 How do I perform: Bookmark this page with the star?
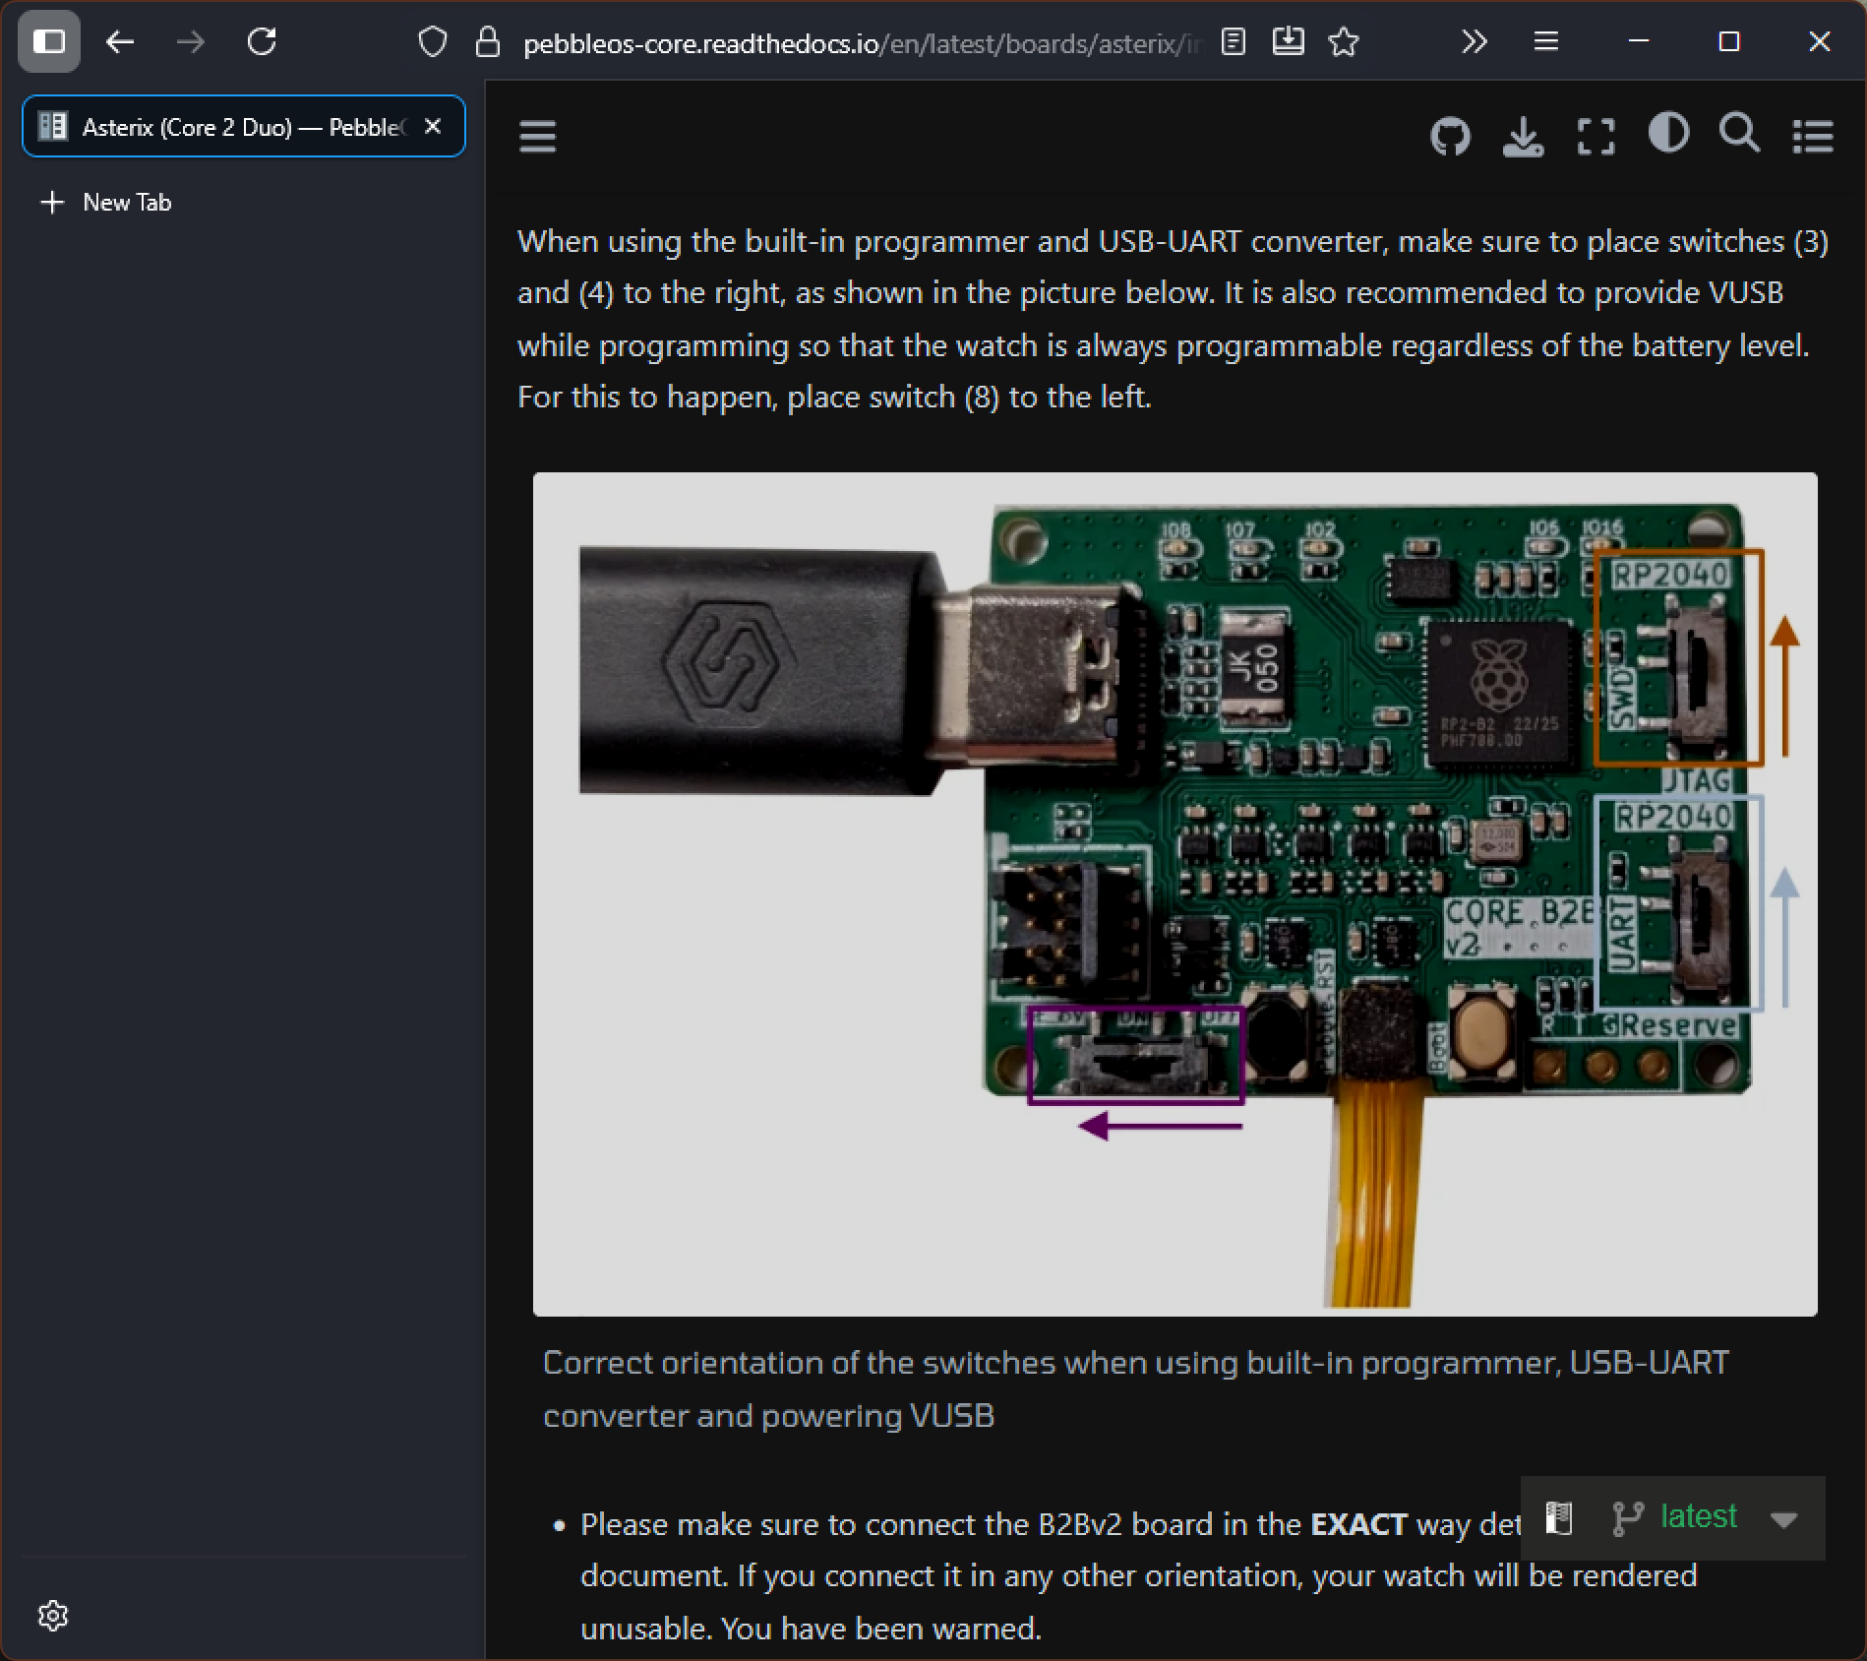[x=1344, y=41]
